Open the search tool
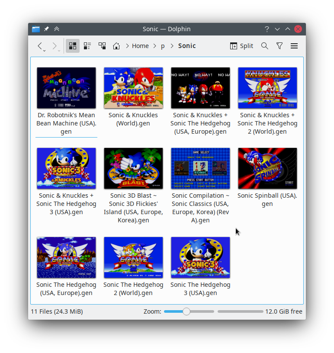 (x=265, y=46)
